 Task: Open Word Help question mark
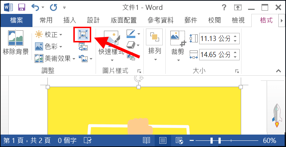click(x=224, y=7)
